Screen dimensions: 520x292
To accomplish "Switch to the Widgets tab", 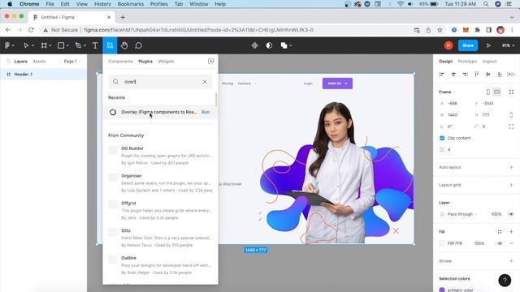I will tap(166, 62).
